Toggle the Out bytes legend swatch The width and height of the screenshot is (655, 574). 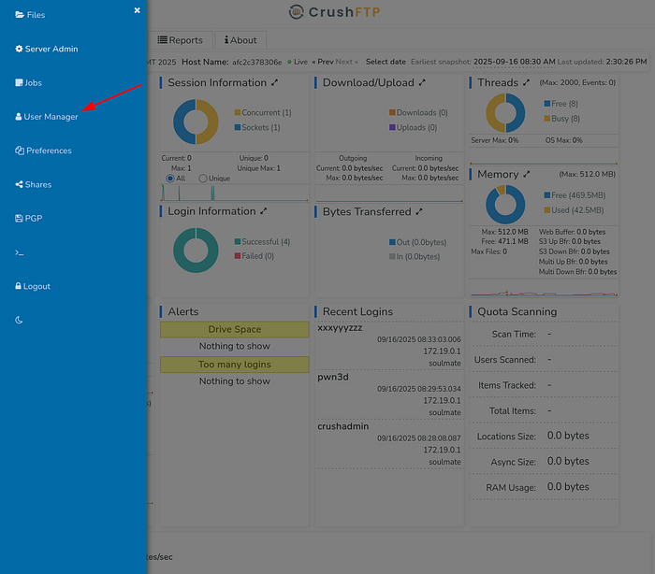tap(392, 242)
